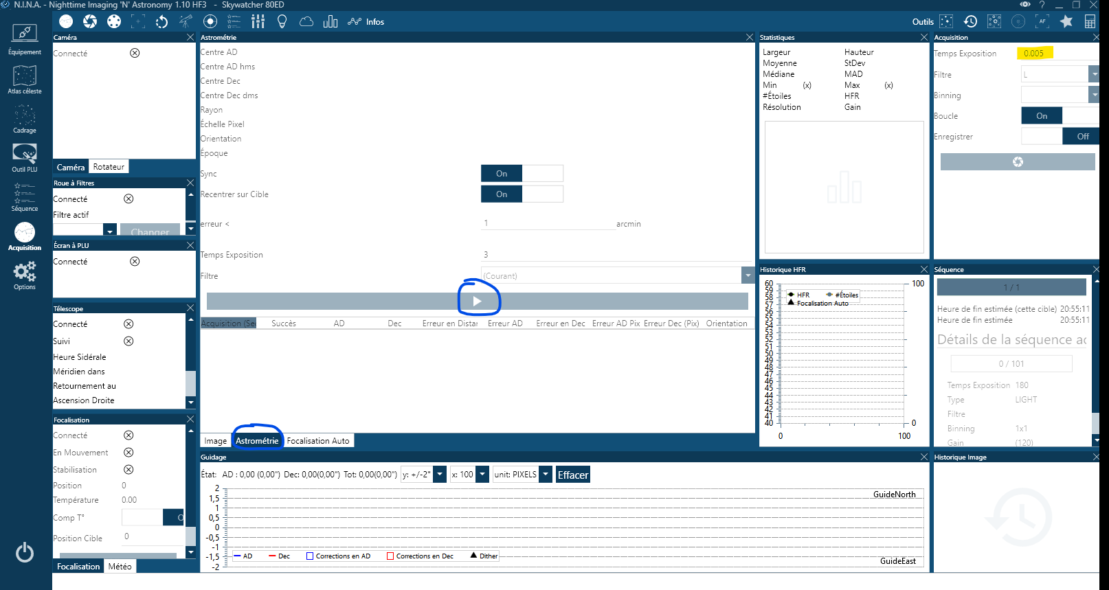Toggle the filter wheel panel icon in toolbar

point(114,21)
